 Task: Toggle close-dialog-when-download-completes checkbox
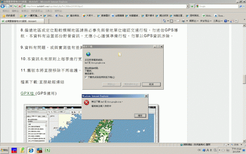click(86, 77)
